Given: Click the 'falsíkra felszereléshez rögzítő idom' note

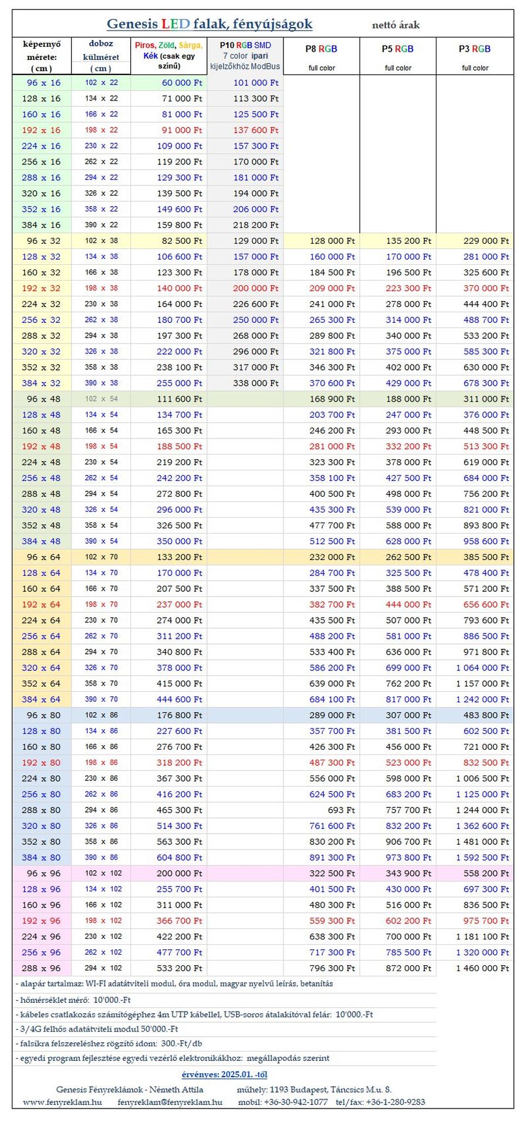Looking at the screenshot, I should pyautogui.click(x=109, y=1043).
